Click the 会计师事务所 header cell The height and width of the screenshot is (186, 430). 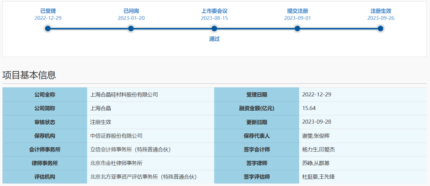(45, 149)
